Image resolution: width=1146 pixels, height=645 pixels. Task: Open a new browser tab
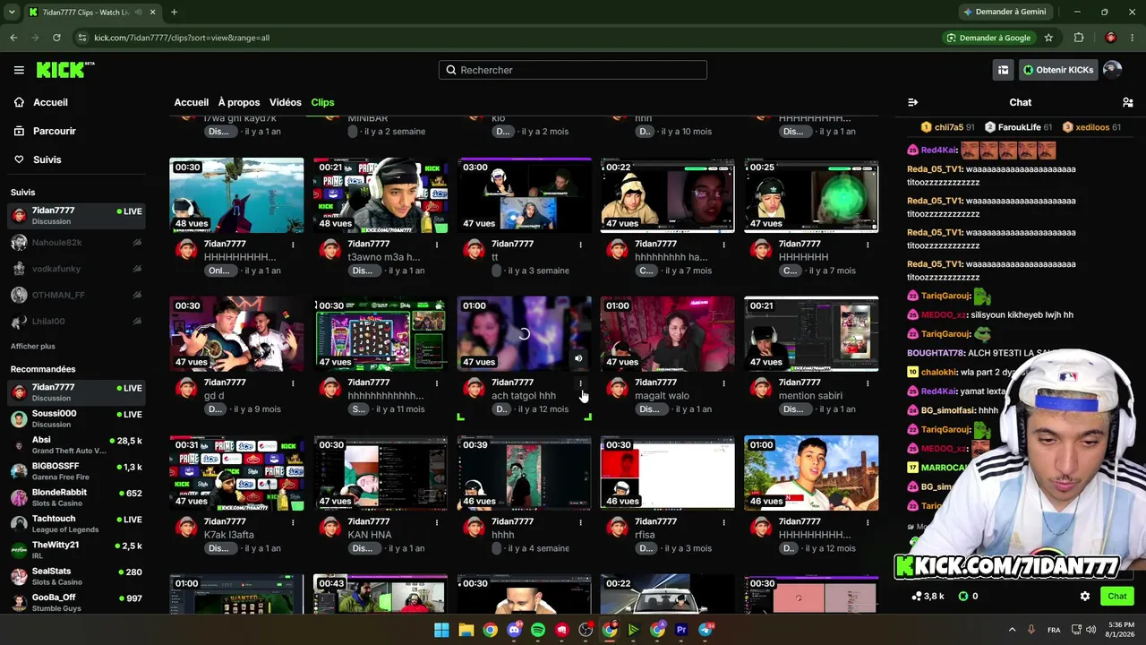(174, 13)
